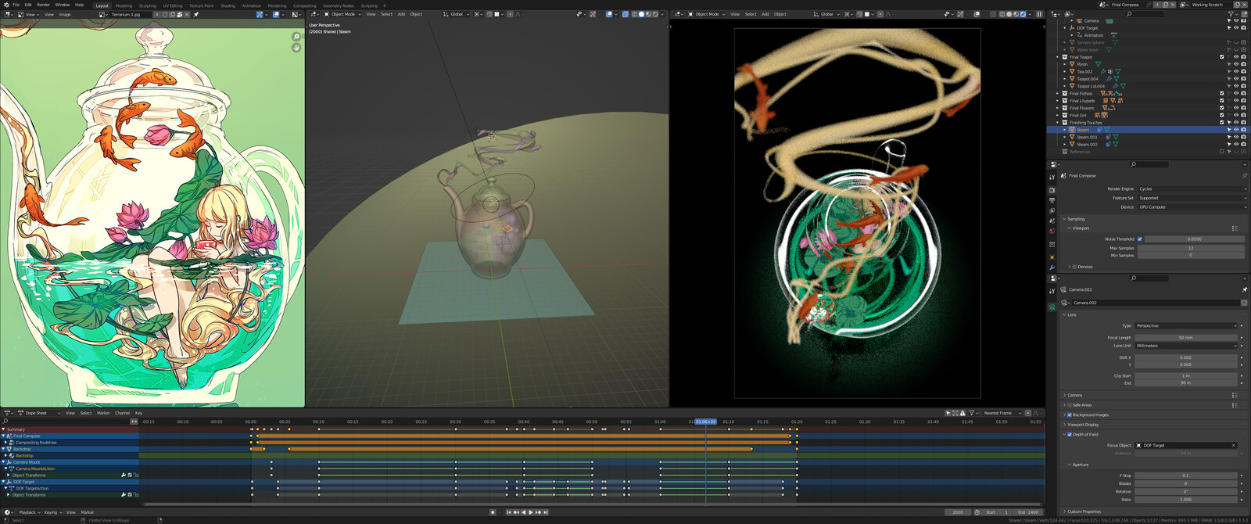Toggle fake user shield for Camera.002
The width and height of the screenshot is (1251, 524).
[1244, 303]
